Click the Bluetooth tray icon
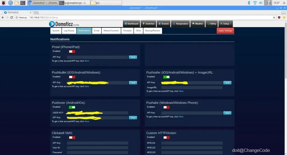Screen dimensions: 287x155 (x=249, y=3)
